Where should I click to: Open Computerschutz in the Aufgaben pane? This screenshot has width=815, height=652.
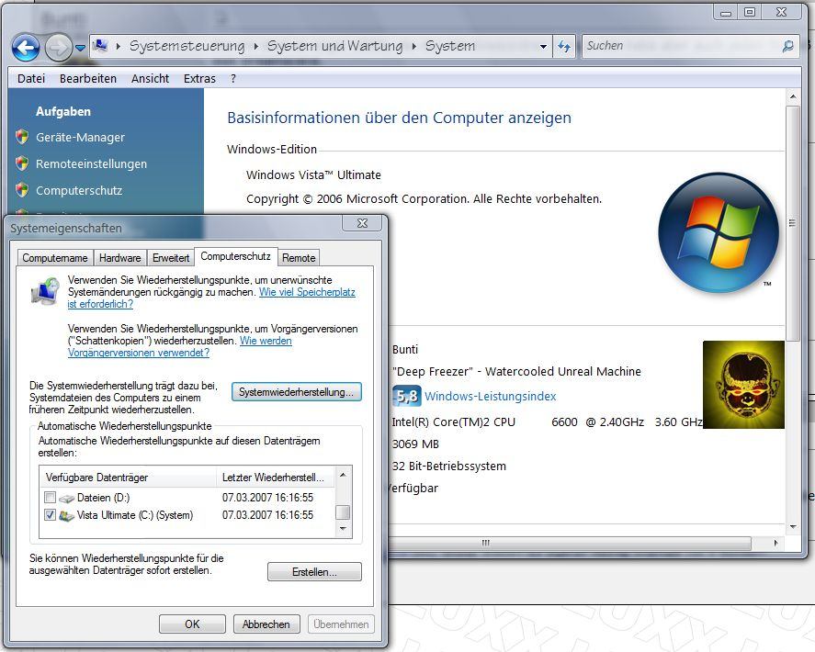tap(79, 190)
